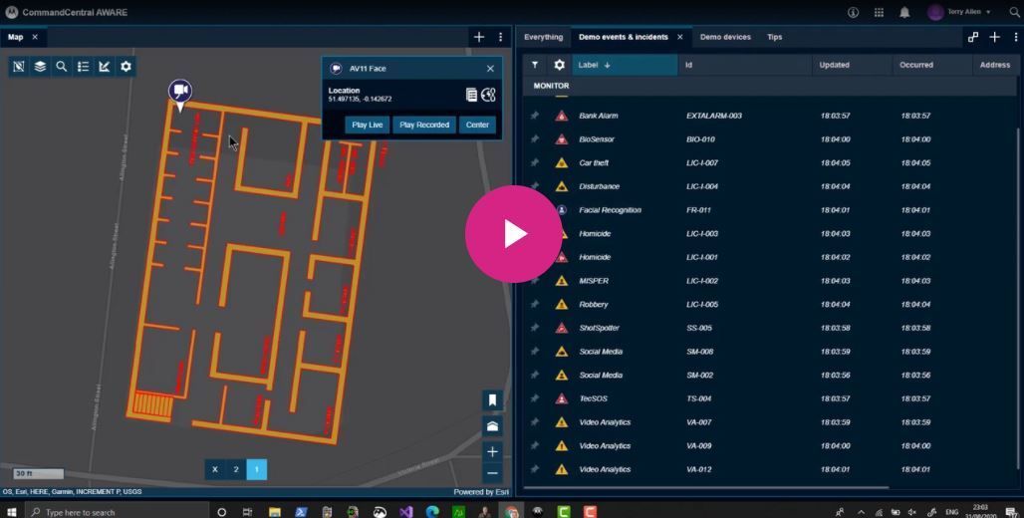Viewport: 1024px width, 518px height.
Task: Click the large pink video play button
Action: pos(513,234)
